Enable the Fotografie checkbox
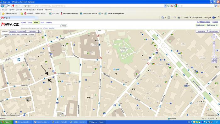This screenshot has height=124, width=220. (x=11, y=34)
